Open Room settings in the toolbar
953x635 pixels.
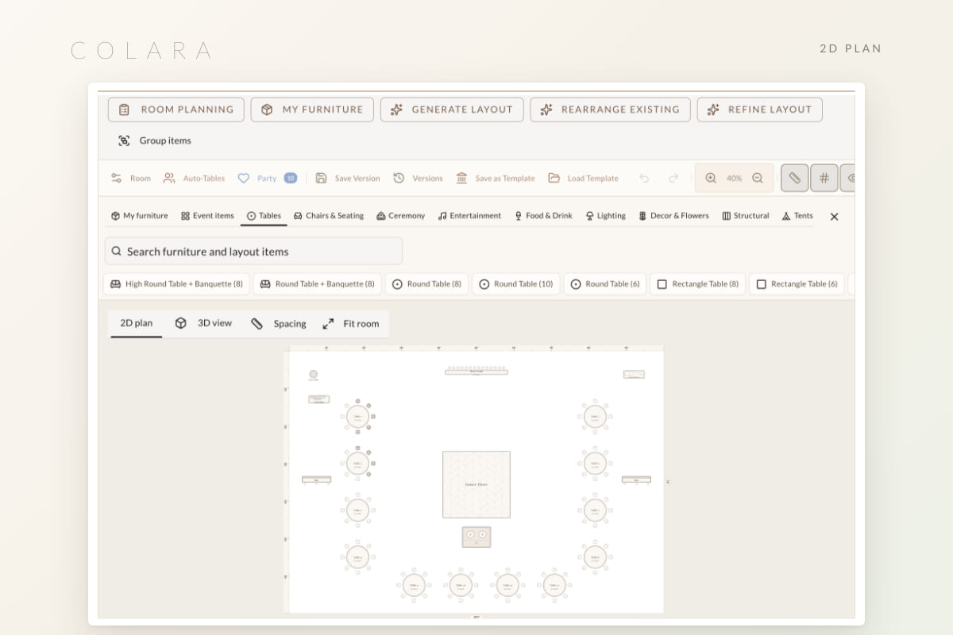pos(130,179)
